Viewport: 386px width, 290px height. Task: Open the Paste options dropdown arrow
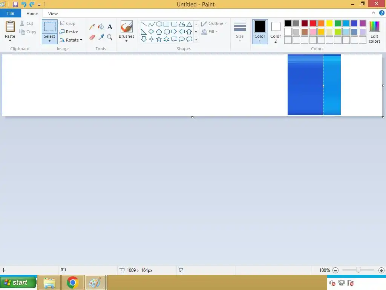10,41
